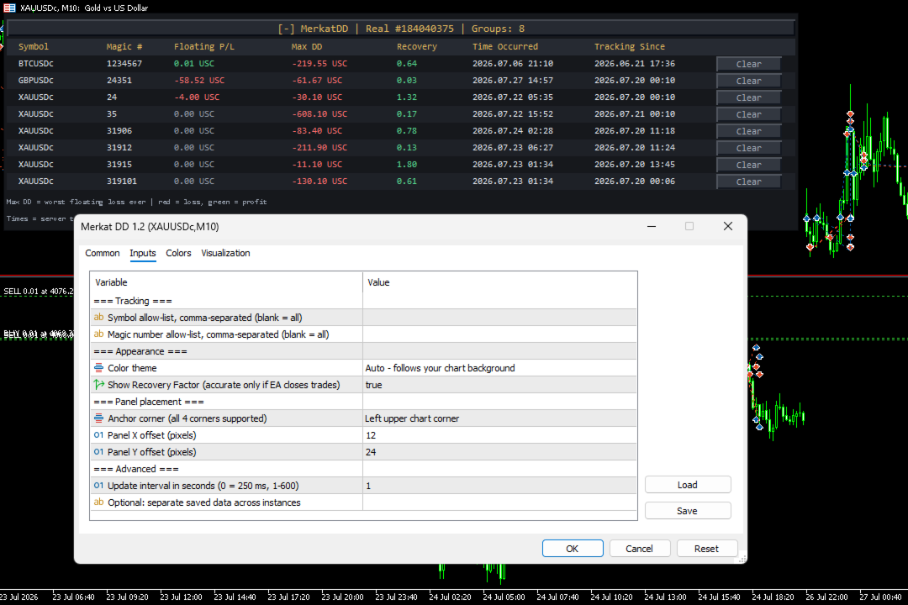Clear the BTCUSDc 1234567 row
This screenshot has height=605, width=908.
click(749, 64)
